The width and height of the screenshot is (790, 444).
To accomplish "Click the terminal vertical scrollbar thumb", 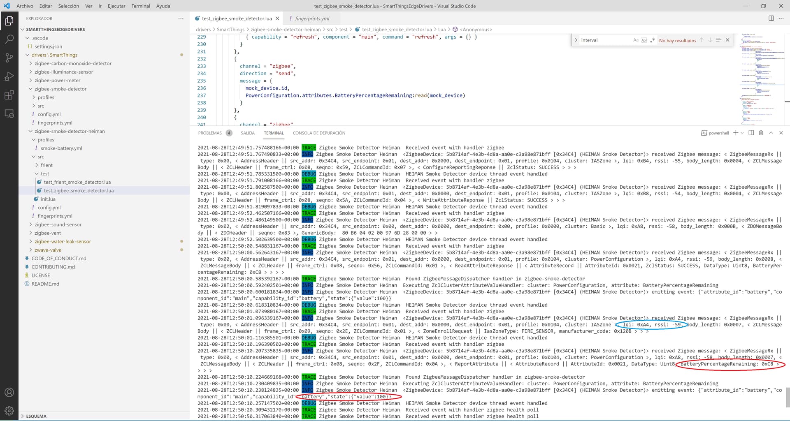I will coord(788,397).
